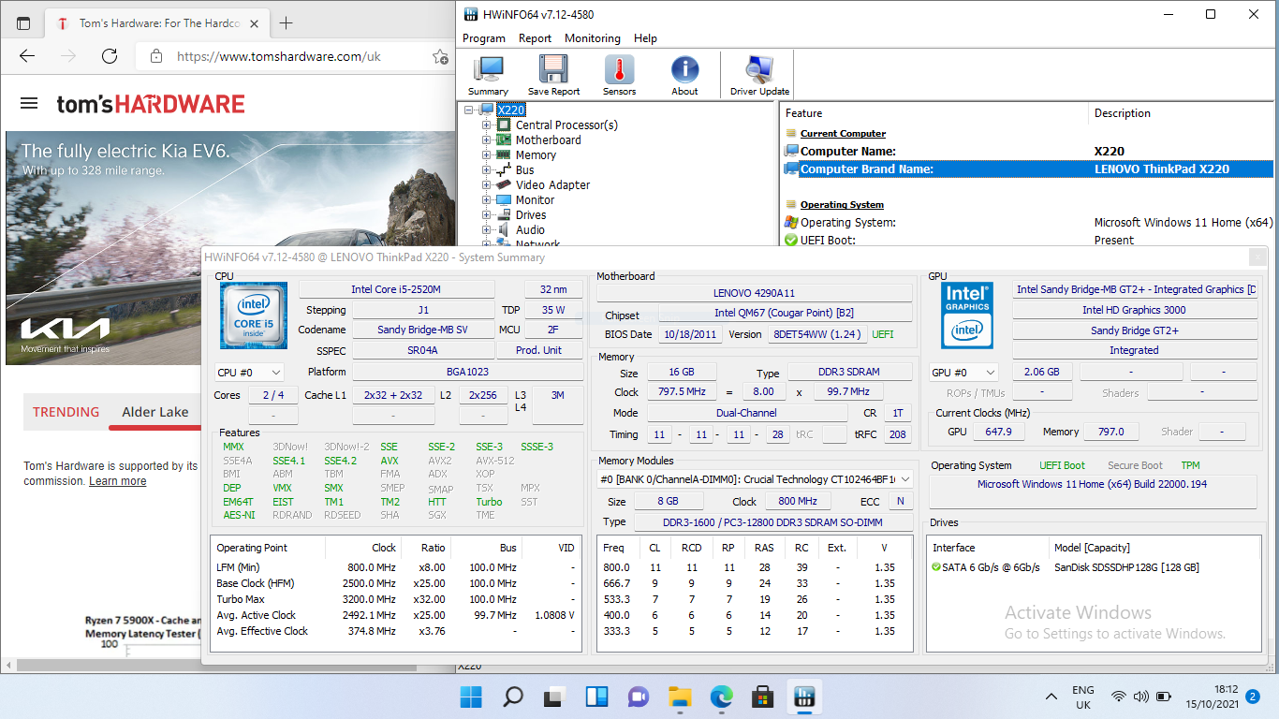Click the Intel Core i5 badge in CPU panel
The width and height of the screenshot is (1279, 719).
click(x=253, y=315)
